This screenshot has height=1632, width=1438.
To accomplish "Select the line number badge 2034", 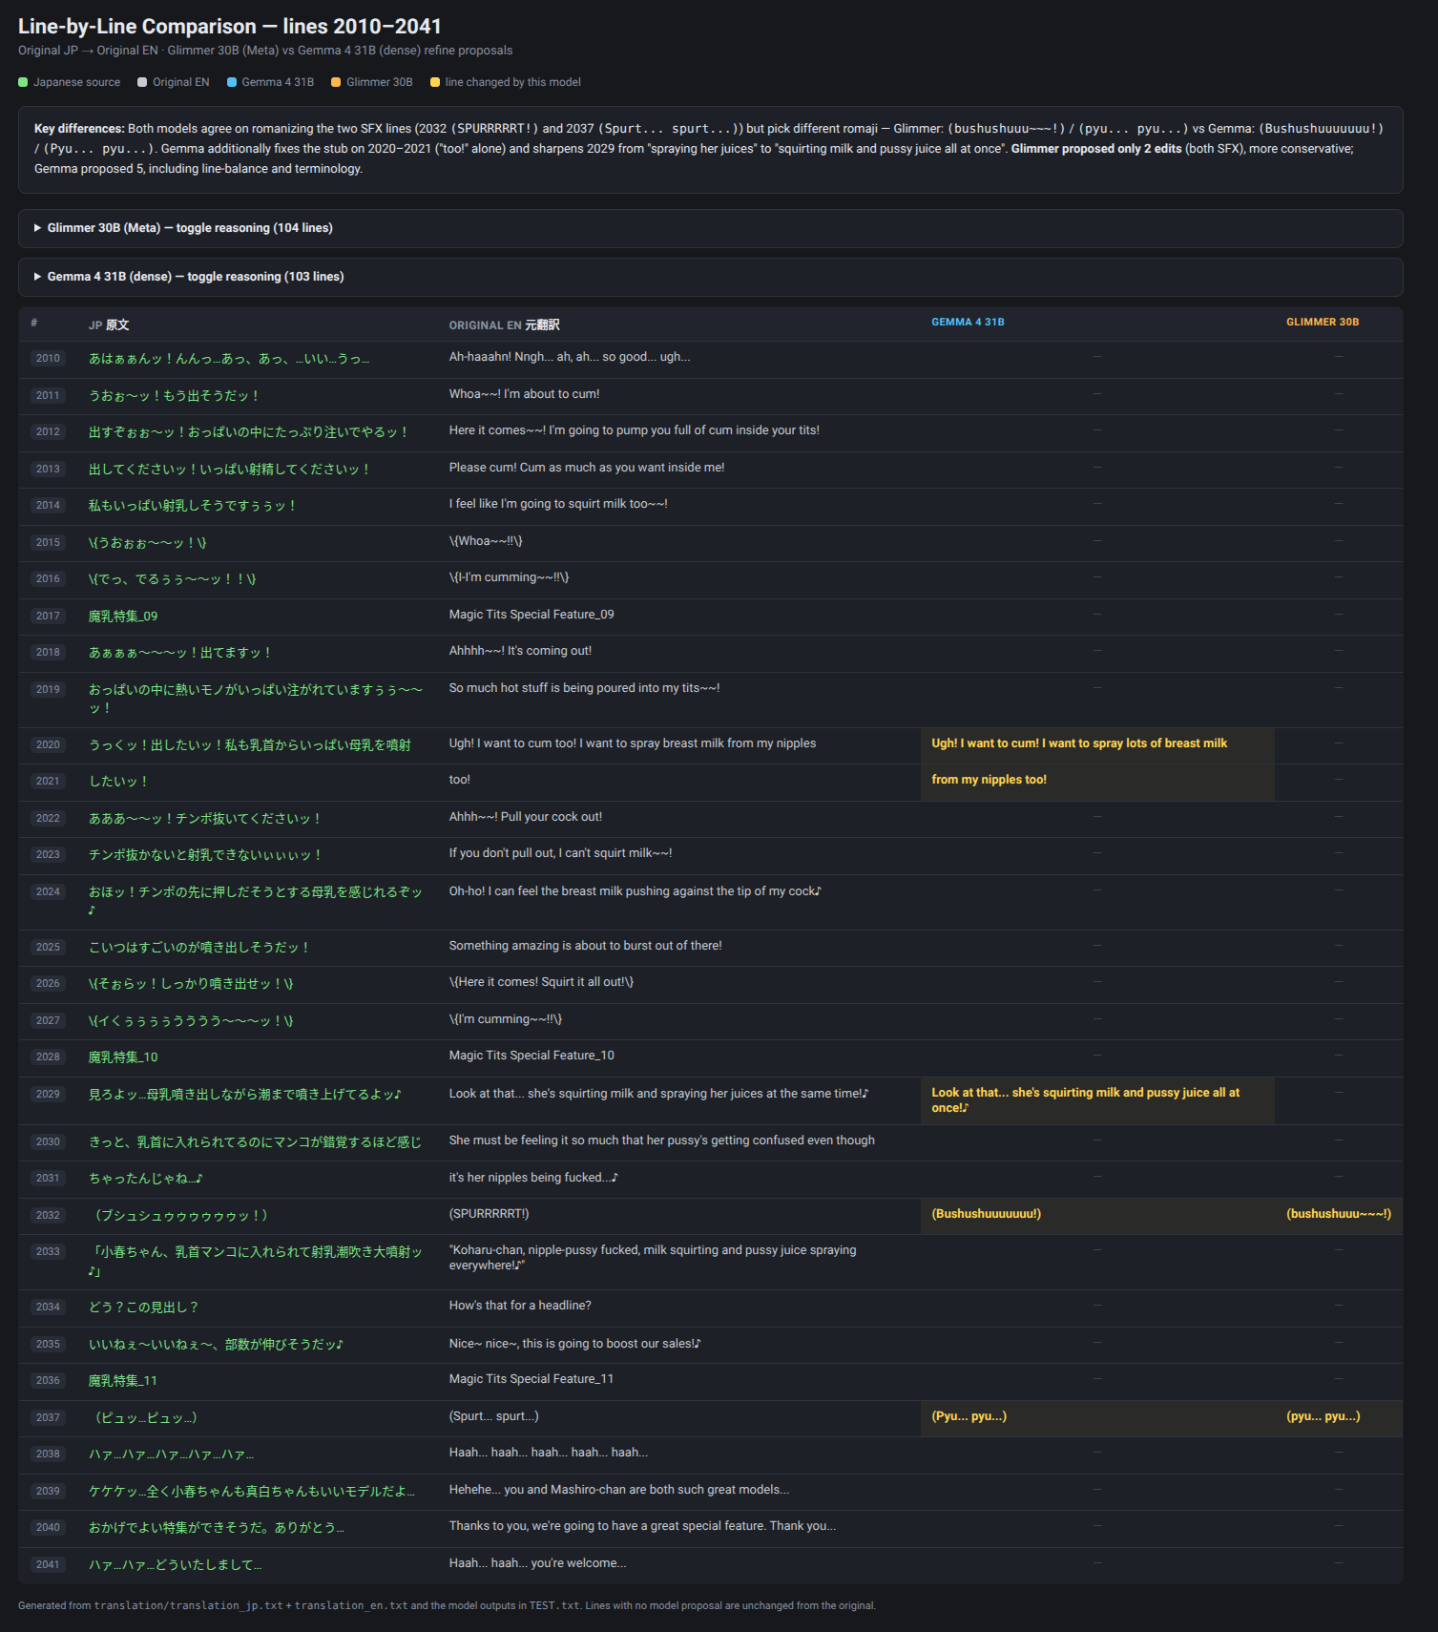I will coord(49,1307).
